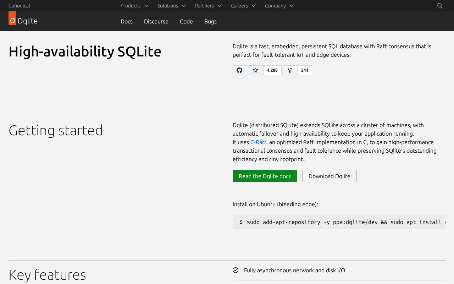Expand the Solutions dropdown menu
454x284 pixels.
172,6
